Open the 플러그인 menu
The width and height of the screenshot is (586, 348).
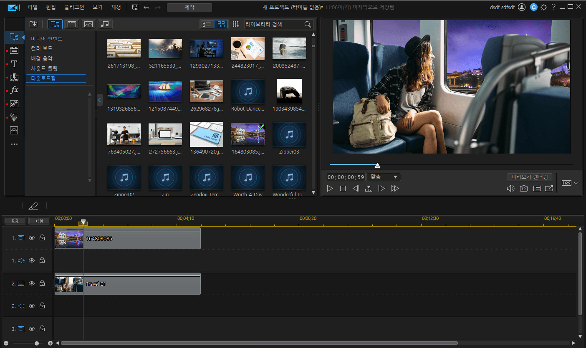[74, 7]
